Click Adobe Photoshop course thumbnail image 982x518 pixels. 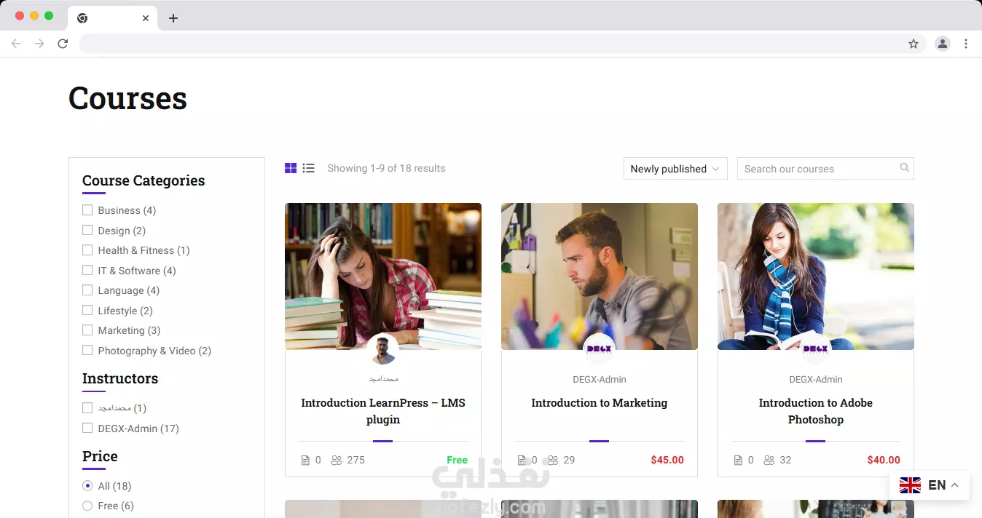[816, 276]
